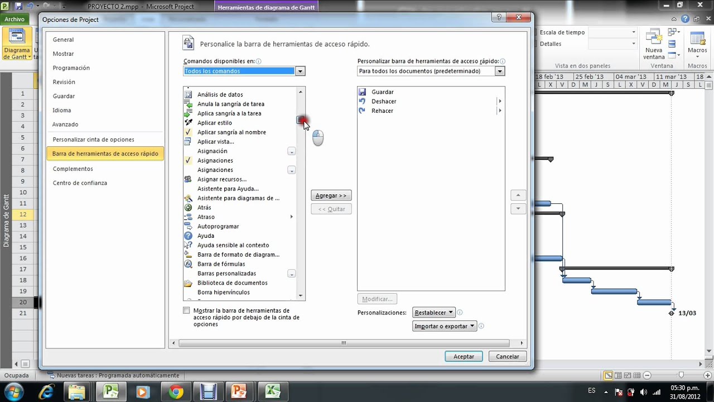Image resolution: width=714 pixels, height=402 pixels.
Task: Open the Asignación row dropdown indicator
Action: [291, 151]
